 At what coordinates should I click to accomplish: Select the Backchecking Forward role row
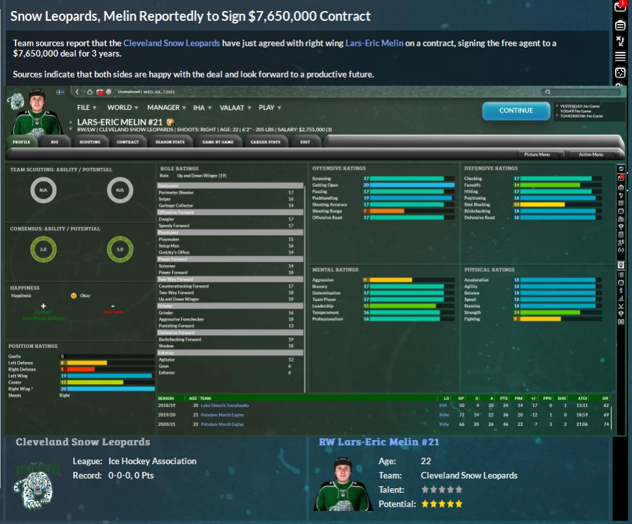pos(230,340)
